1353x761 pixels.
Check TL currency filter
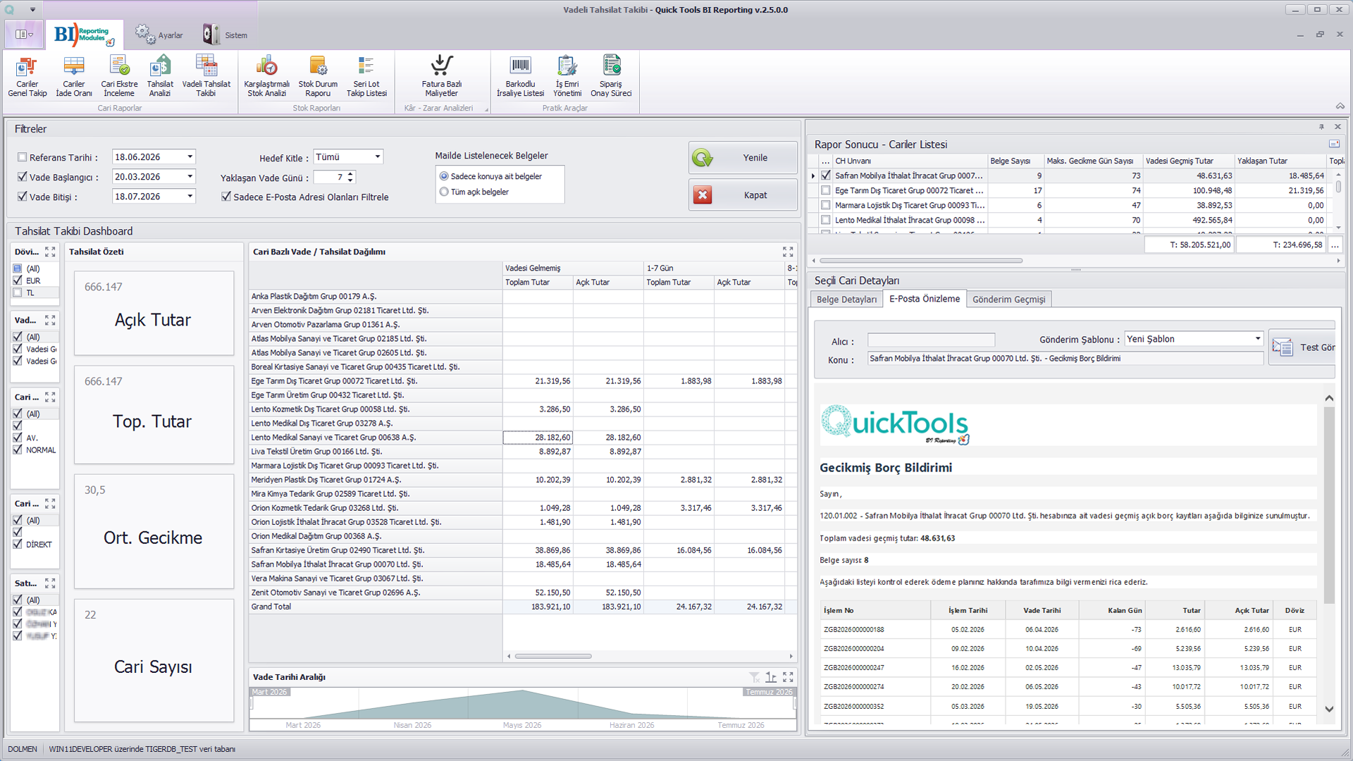[18, 292]
